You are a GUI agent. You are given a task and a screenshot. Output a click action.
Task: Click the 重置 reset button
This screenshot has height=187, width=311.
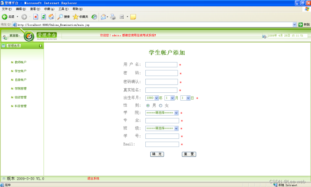[189, 154]
